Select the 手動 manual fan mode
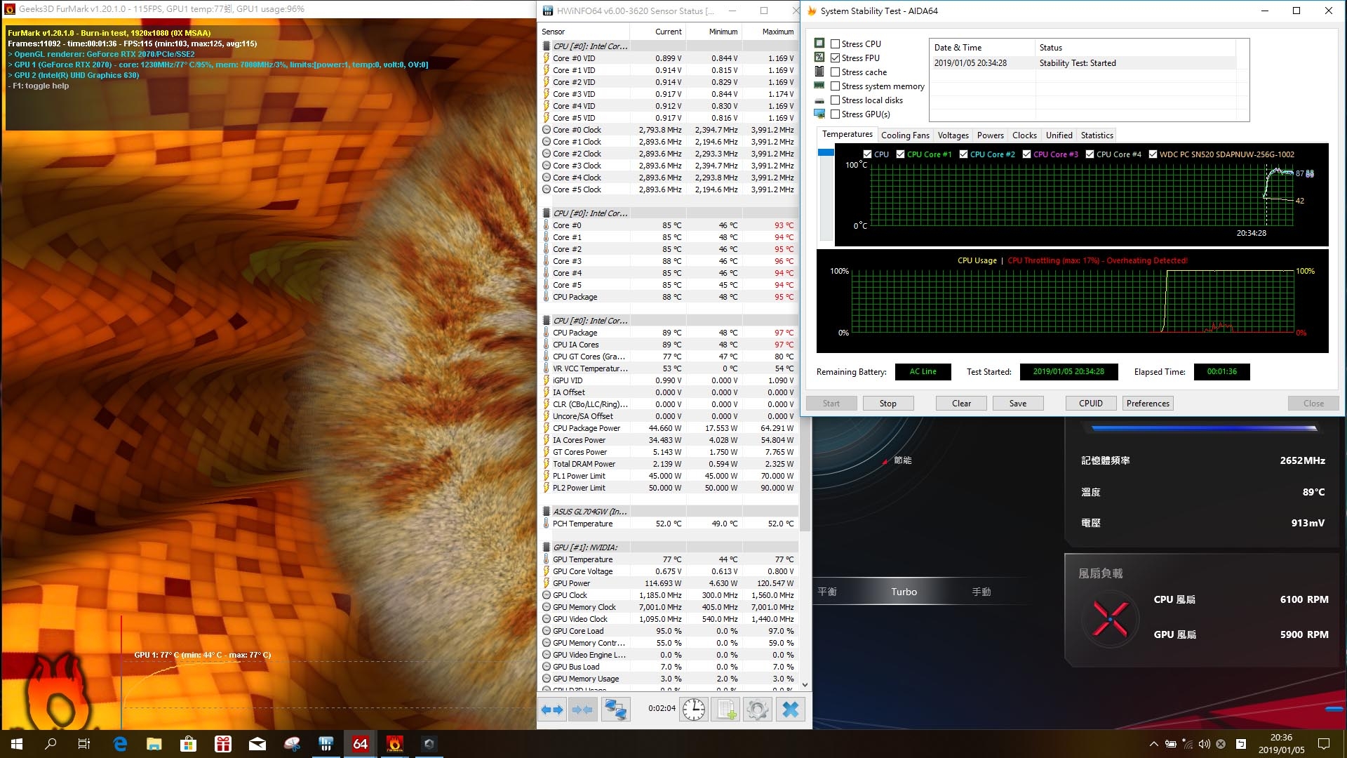 [981, 592]
